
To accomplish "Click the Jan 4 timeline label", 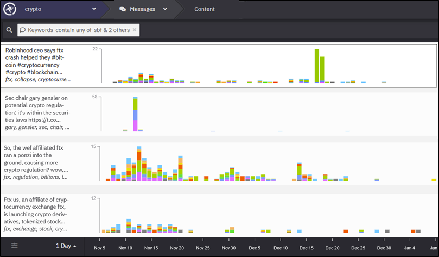I will (410, 248).
